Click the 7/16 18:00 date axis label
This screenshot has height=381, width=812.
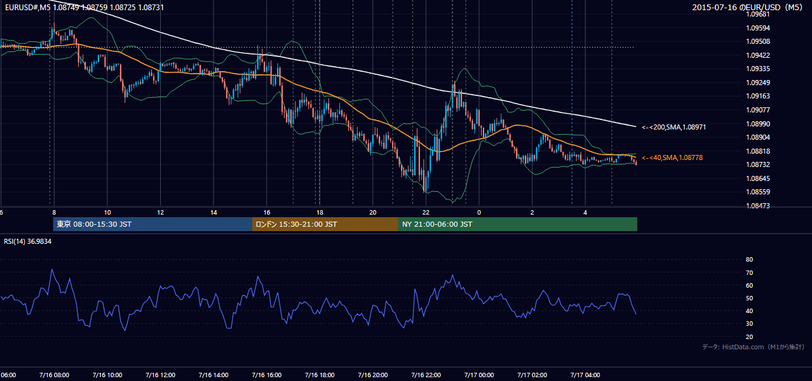[x=320, y=375]
